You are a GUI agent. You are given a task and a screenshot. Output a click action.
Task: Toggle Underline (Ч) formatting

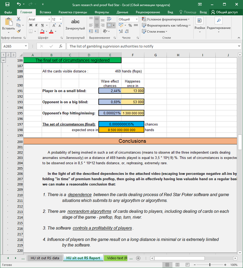point(42,25)
